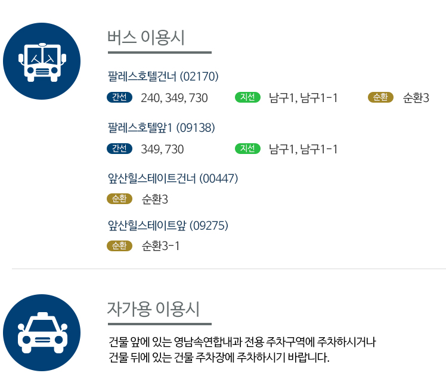
Task: Open the 앞산힐스테이트건너 (00447) stop
Action: 173,178
